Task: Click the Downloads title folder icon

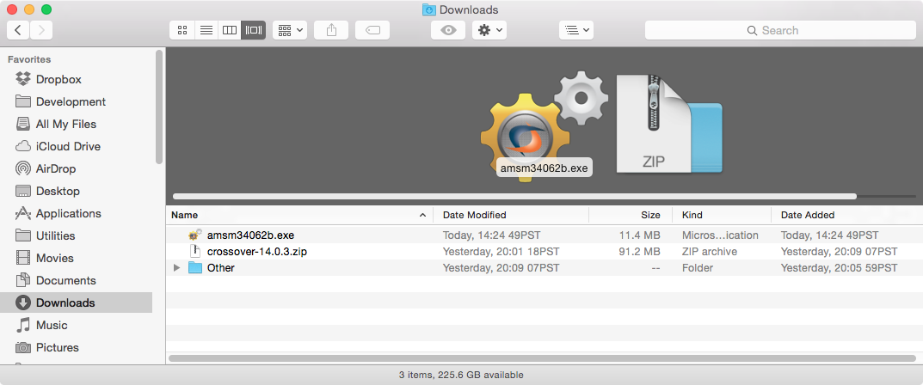Action: click(x=429, y=9)
